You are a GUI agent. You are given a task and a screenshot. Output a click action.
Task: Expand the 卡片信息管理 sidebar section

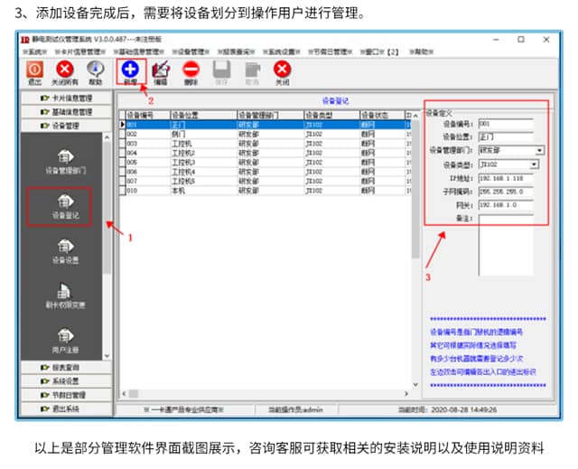click(69, 98)
